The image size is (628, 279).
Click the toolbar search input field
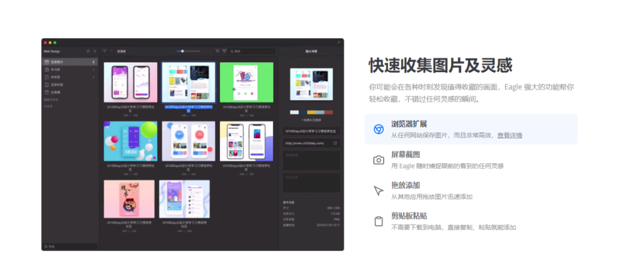click(x=252, y=51)
